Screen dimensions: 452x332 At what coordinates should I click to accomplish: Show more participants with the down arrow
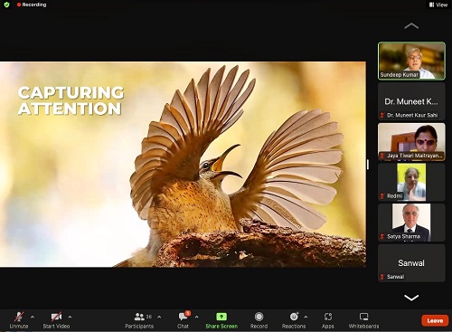point(411,298)
